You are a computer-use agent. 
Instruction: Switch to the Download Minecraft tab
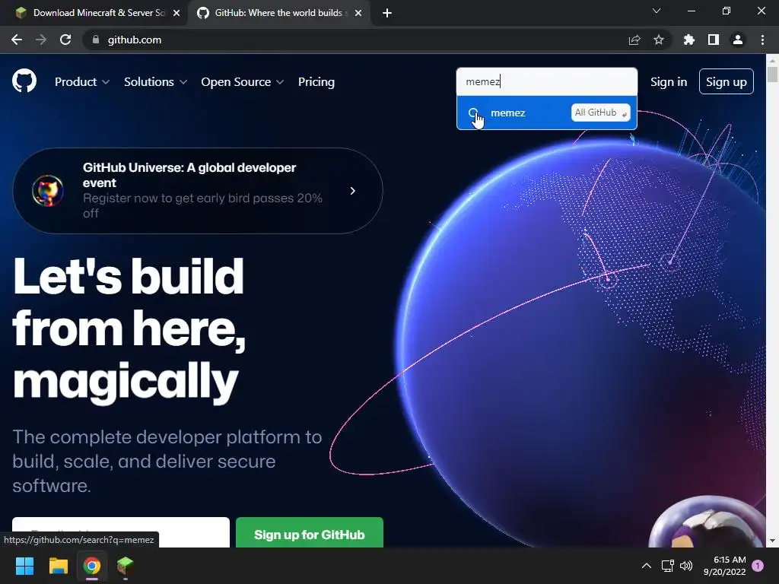coord(94,13)
